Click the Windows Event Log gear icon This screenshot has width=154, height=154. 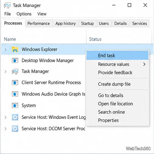(x=15, y=117)
